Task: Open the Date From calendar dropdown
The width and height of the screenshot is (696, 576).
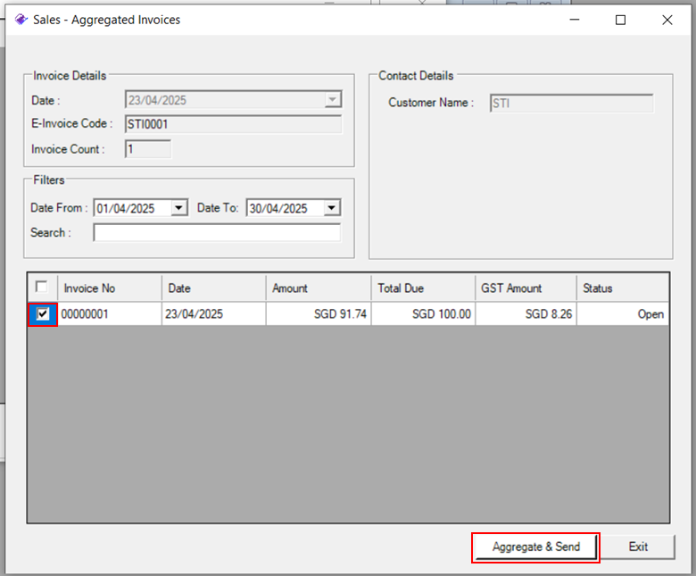Action: click(x=178, y=208)
